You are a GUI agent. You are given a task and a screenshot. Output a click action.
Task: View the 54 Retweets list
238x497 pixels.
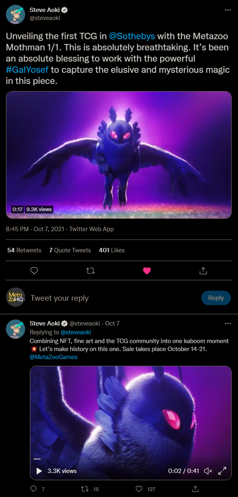[x=24, y=250]
